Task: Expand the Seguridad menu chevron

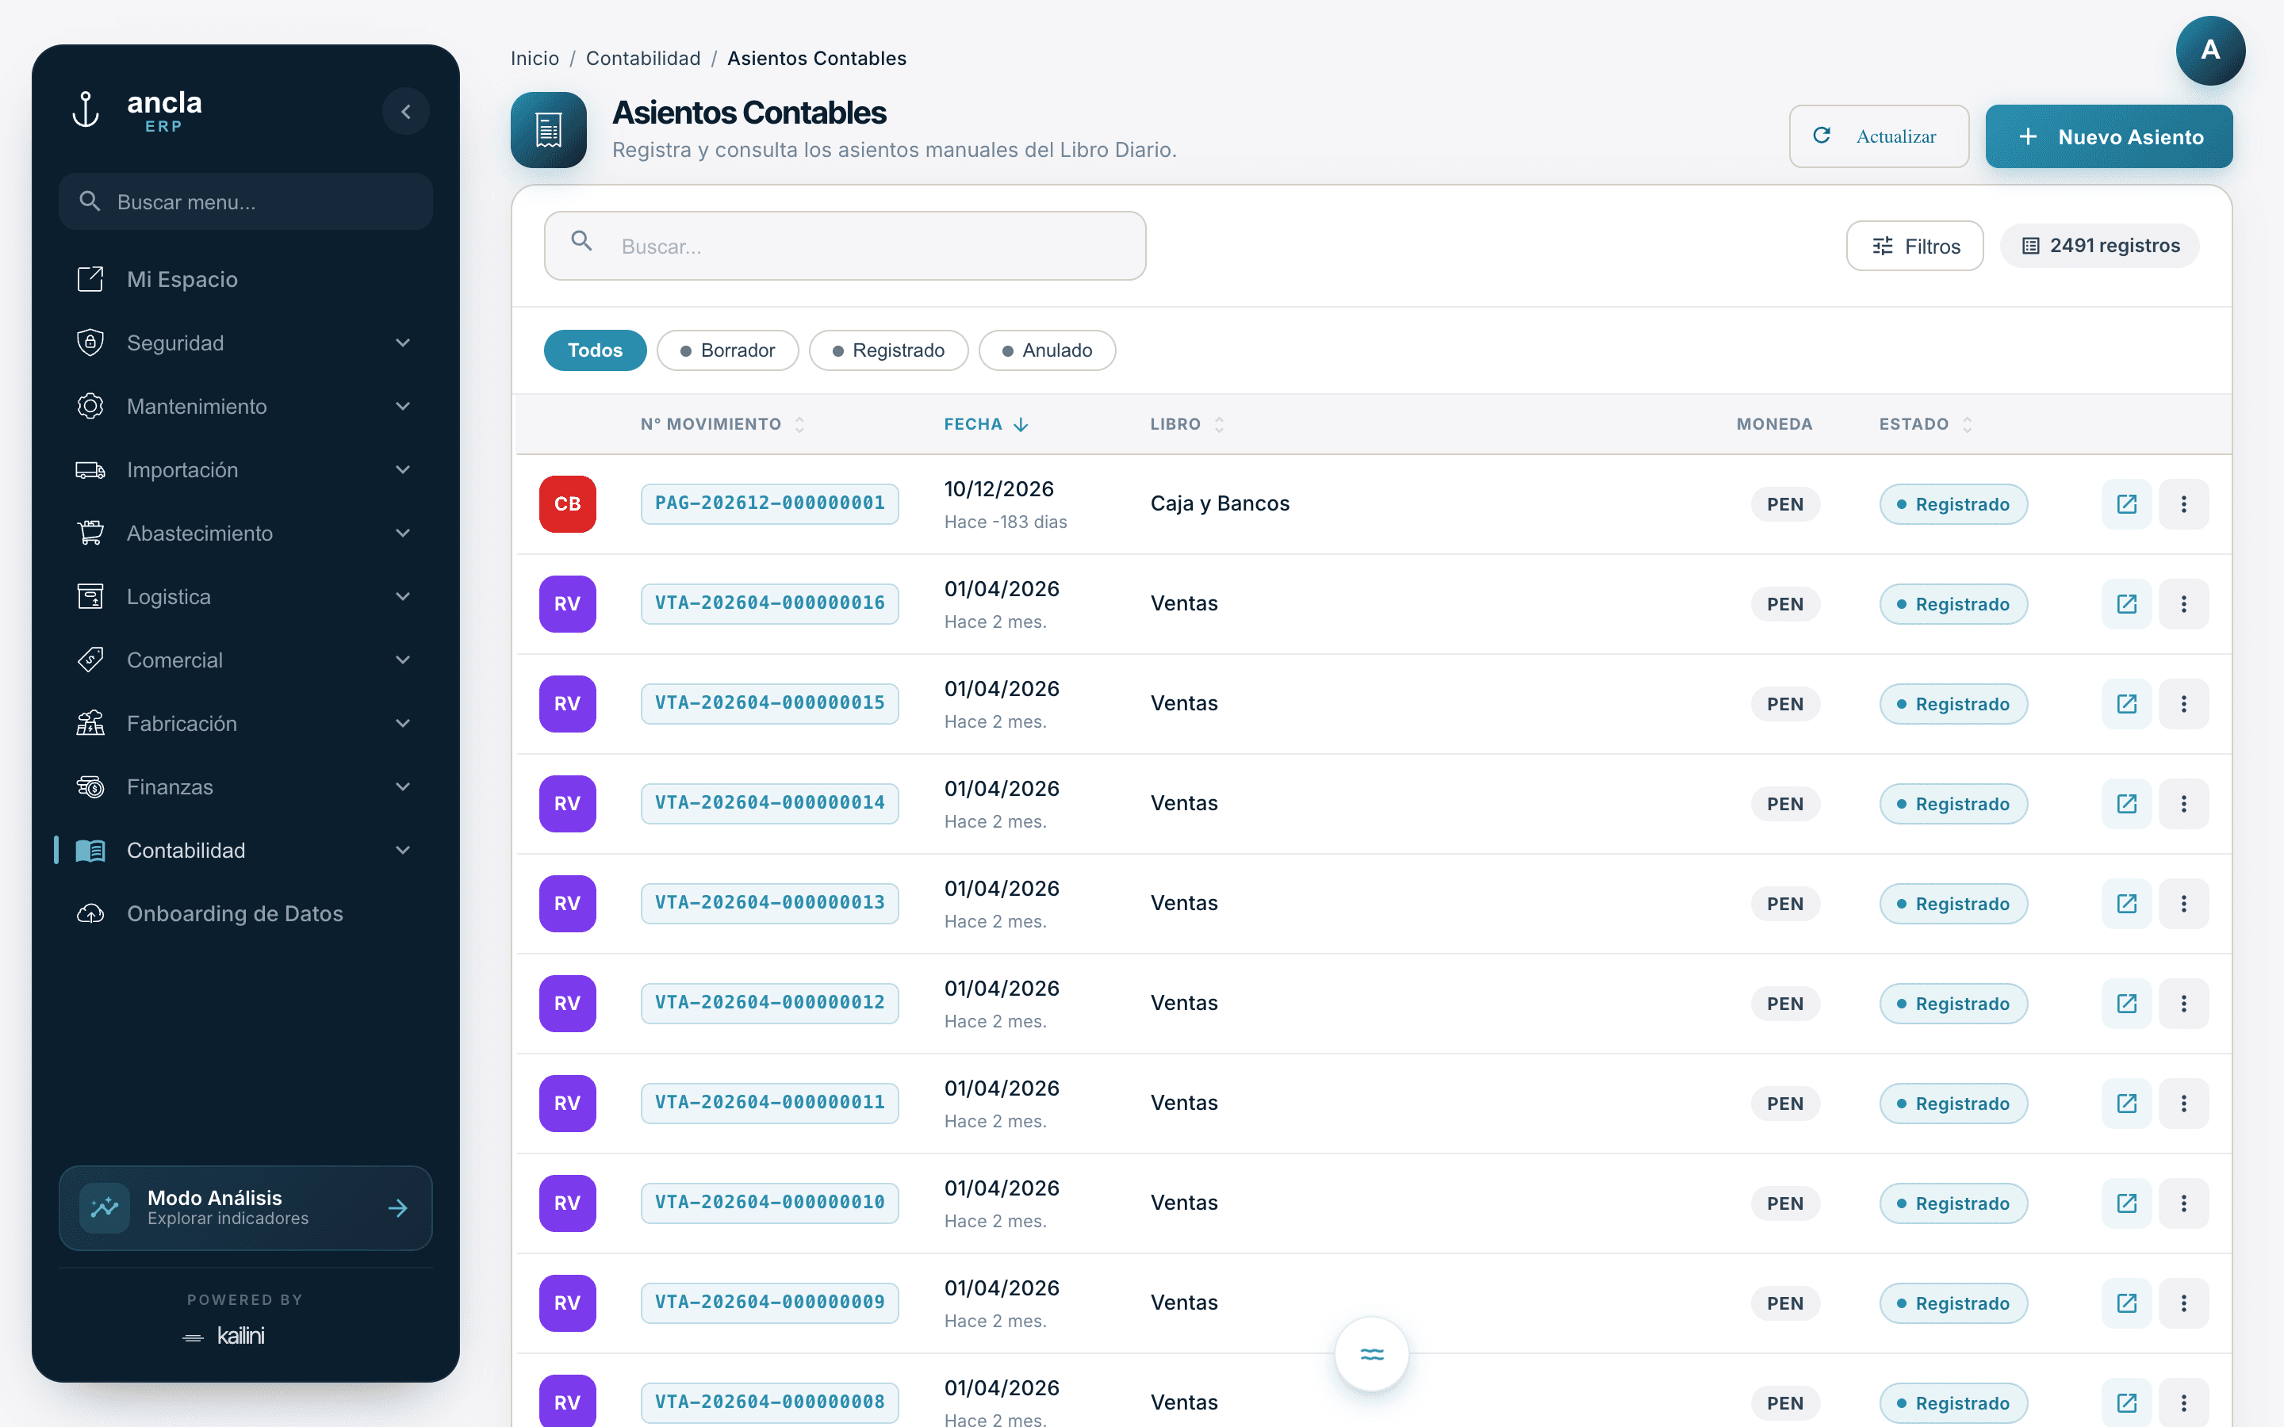Action: click(403, 342)
